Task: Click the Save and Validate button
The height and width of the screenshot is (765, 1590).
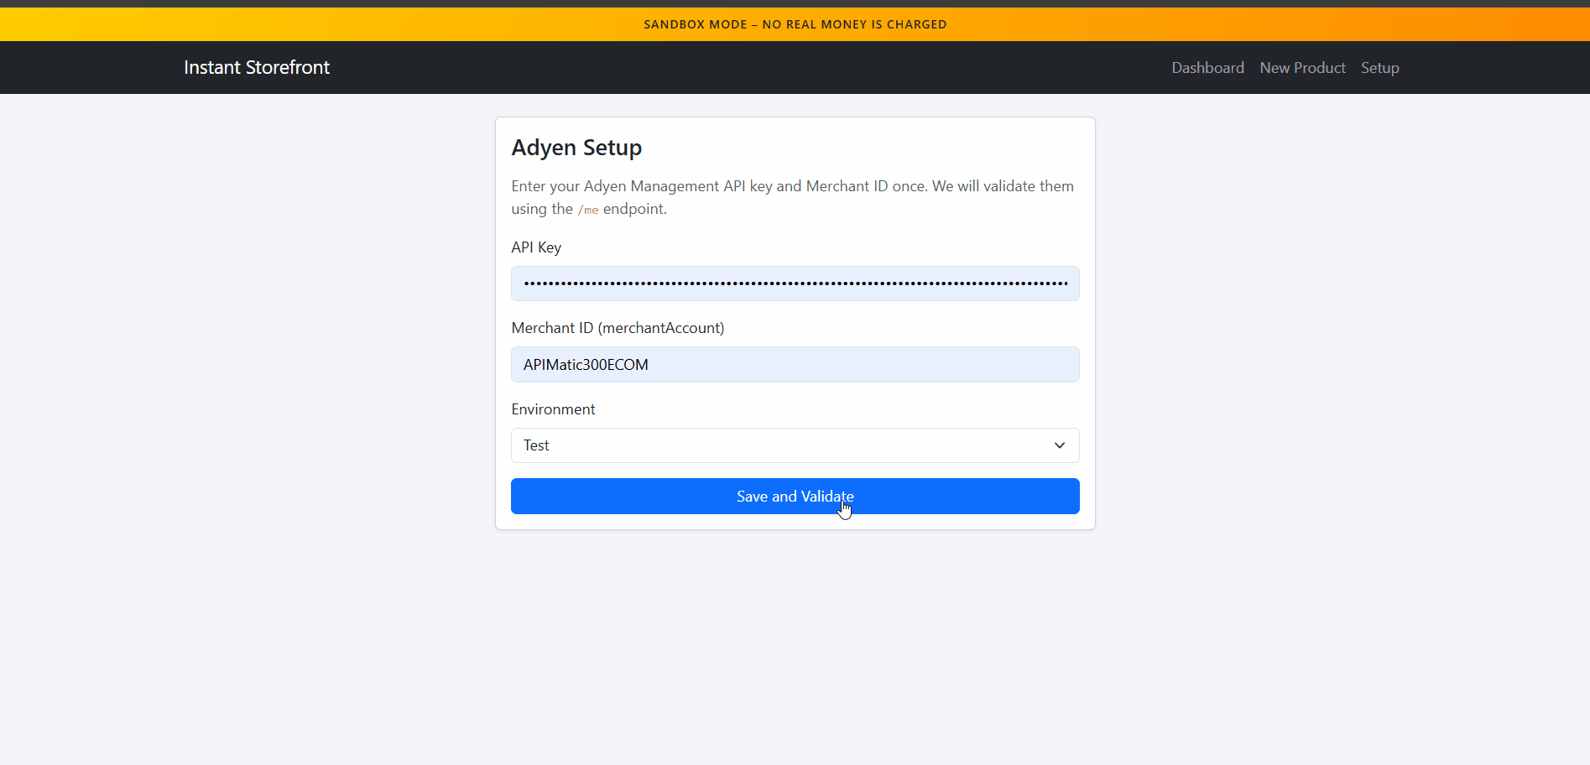Action: pyautogui.click(x=795, y=497)
